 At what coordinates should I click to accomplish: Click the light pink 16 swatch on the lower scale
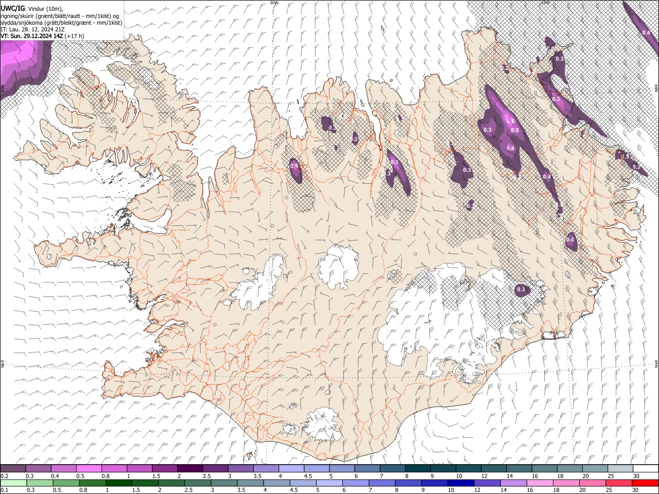click(540, 483)
